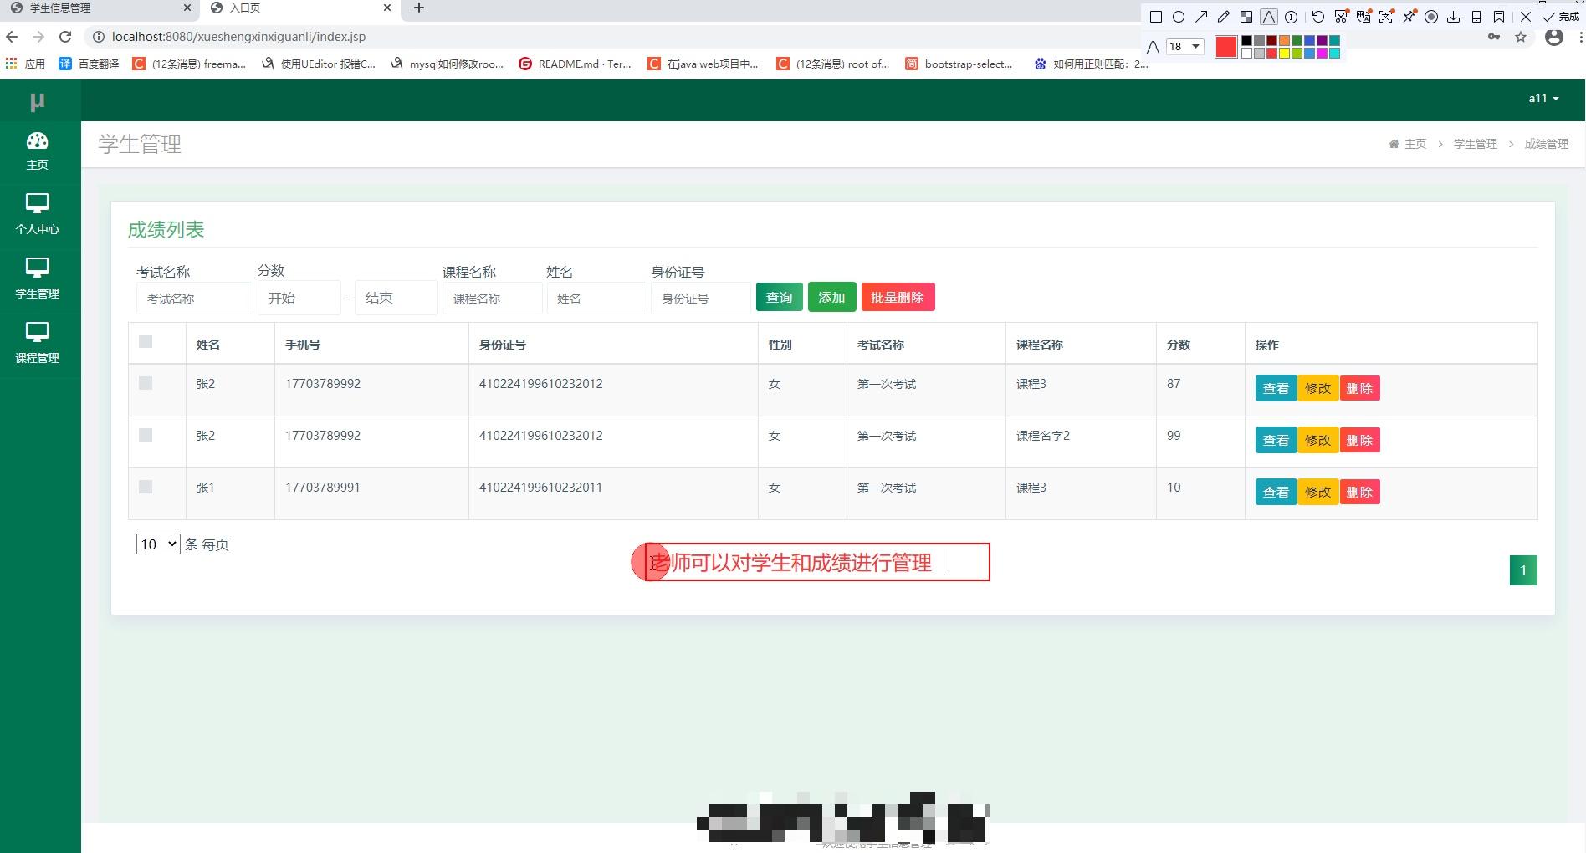Click 修改 for the score 99 row
Viewport: 1586px width, 853px height.
coord(1317,440)
